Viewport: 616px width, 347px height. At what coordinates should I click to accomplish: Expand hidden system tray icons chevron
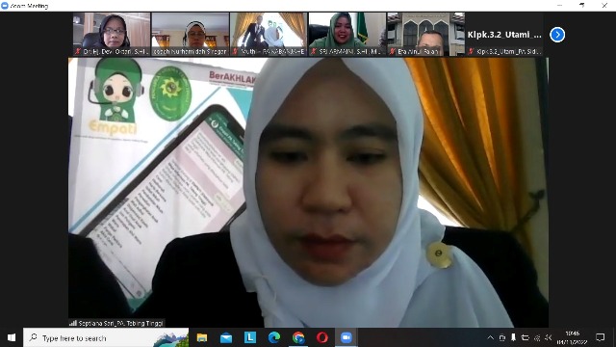490,337
